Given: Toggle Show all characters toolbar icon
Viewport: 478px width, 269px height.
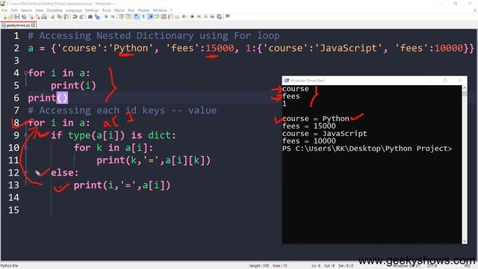Looking at the screenshot, I should 143,16.
